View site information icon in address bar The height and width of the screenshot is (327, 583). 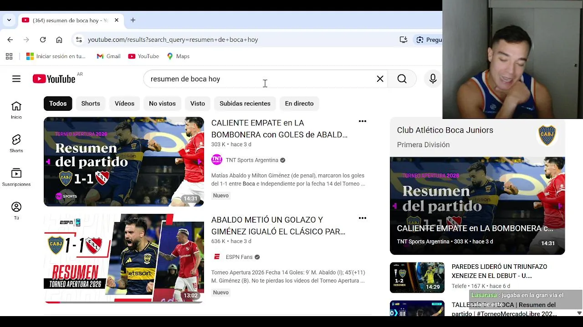79,40
